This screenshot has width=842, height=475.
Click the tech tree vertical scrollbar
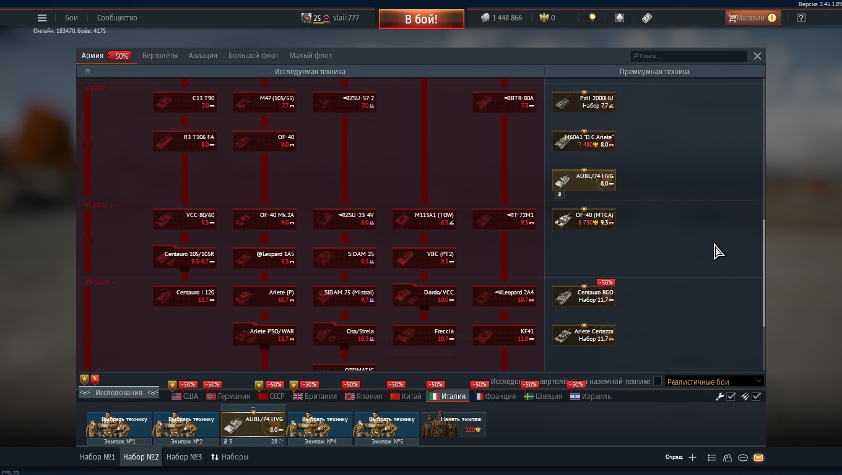click(764, 273)
